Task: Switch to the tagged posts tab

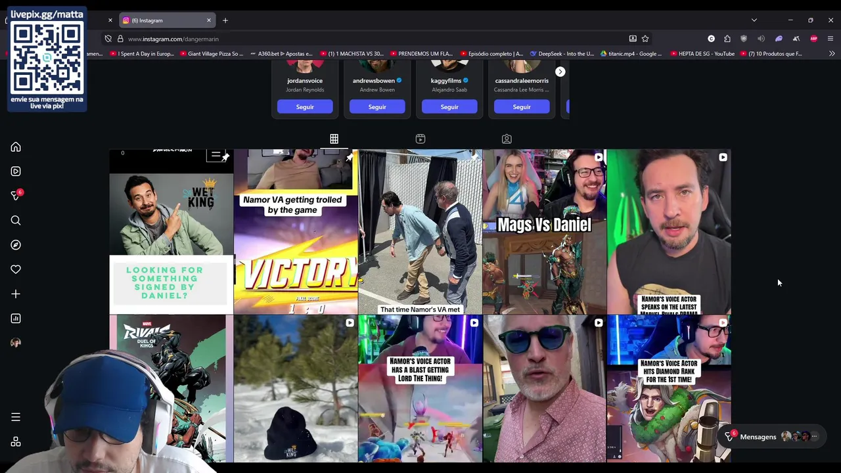Action: (x=507, y=139)
